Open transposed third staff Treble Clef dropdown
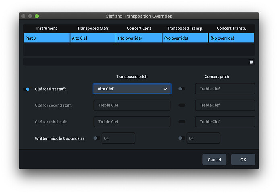Screen dimensions: 278x194 pyautogui.click(x=132, y=121)
